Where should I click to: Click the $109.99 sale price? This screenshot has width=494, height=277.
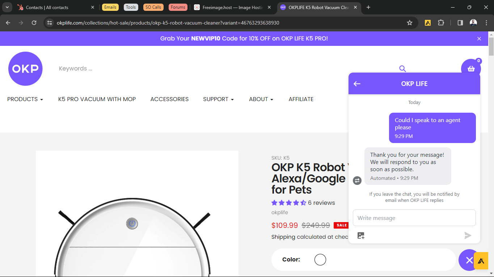point(284,225)
